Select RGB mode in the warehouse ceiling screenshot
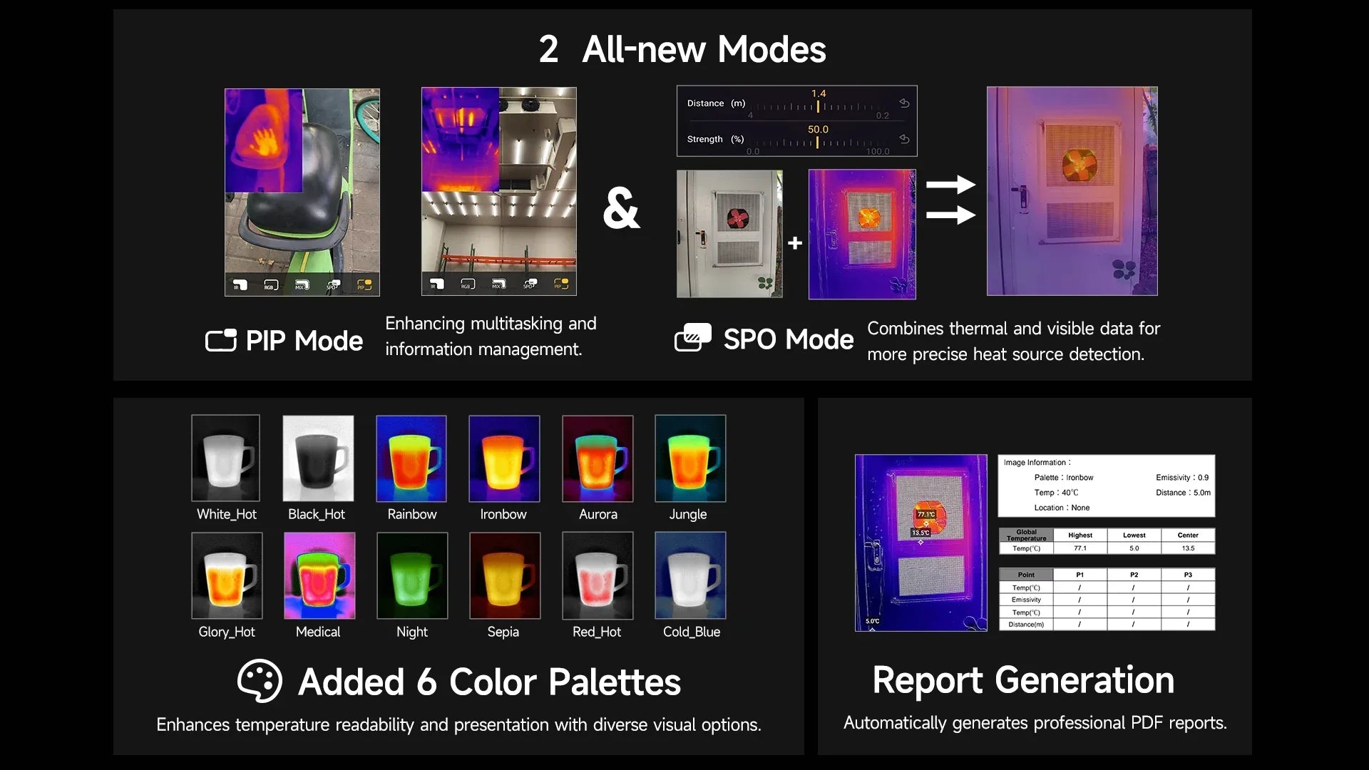 [468, 284]
